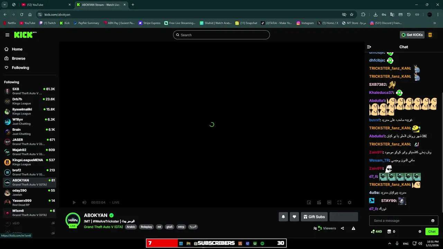Switch to the YouTube browser tab
443x249 pixels.
(x=46, y=5)
